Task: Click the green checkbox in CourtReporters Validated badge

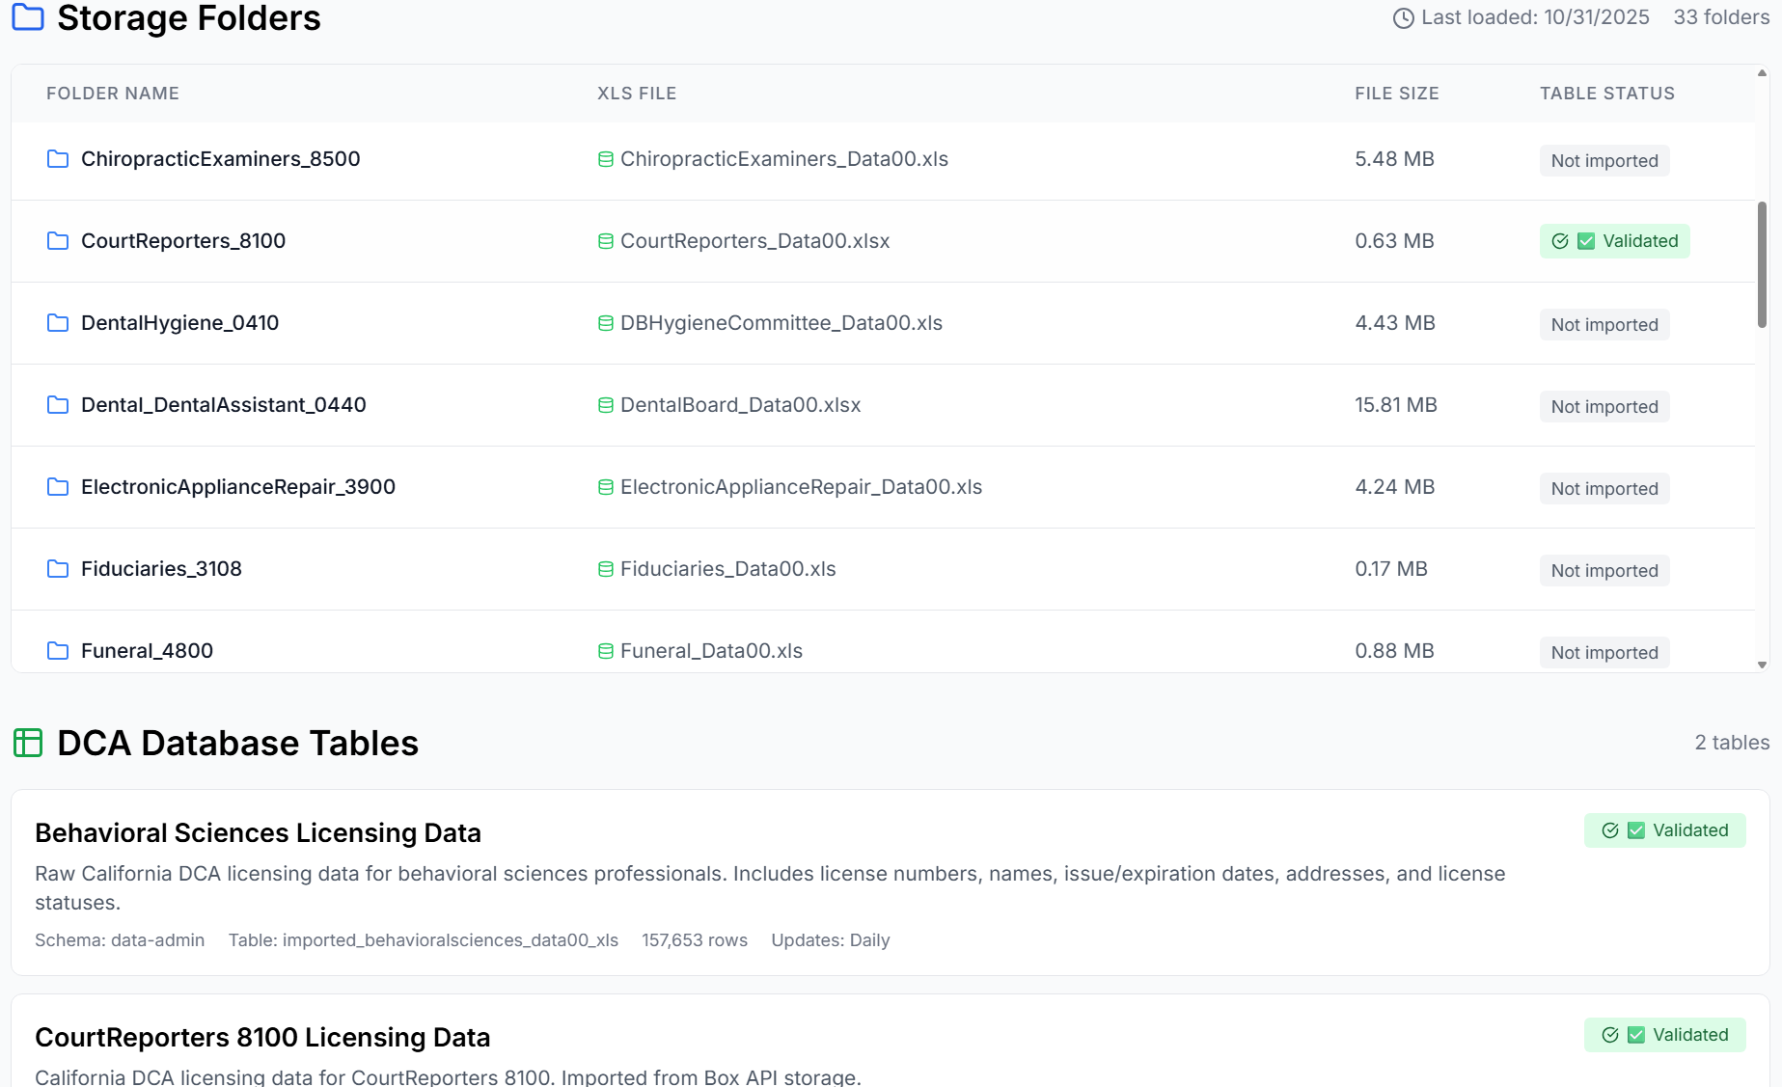Action: (1586, 241)
